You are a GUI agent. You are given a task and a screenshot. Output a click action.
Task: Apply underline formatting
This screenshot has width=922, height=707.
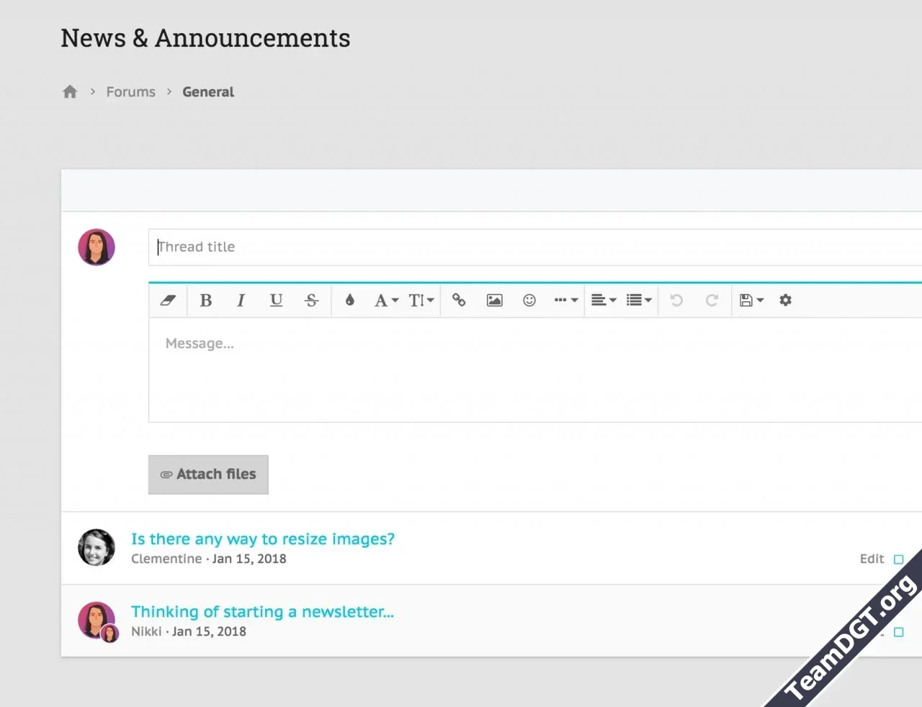(x=276, y=301)
